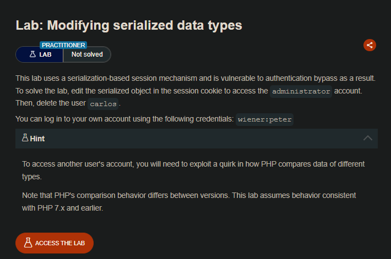Viewport: 391px width, 259px height.
Task: Click the 'Then, delete the user' text
Action: coord(50,103)
